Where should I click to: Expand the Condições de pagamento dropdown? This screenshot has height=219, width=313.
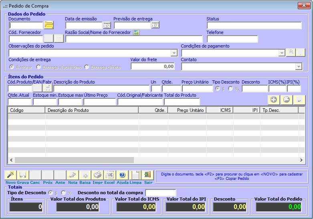[282, 53]
